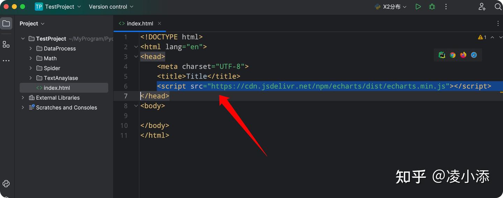Expand the DataProcess folder

click(31, 49)
